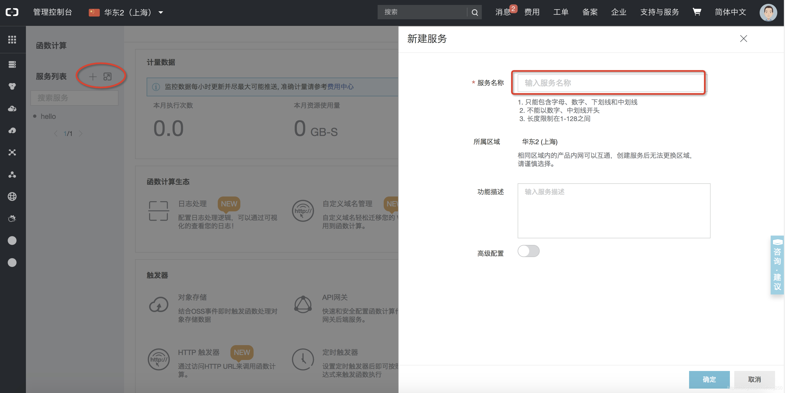Screen dimensions: 785x393
Task: Click the 自定义域名管理 title
Action: click(347, 204)
